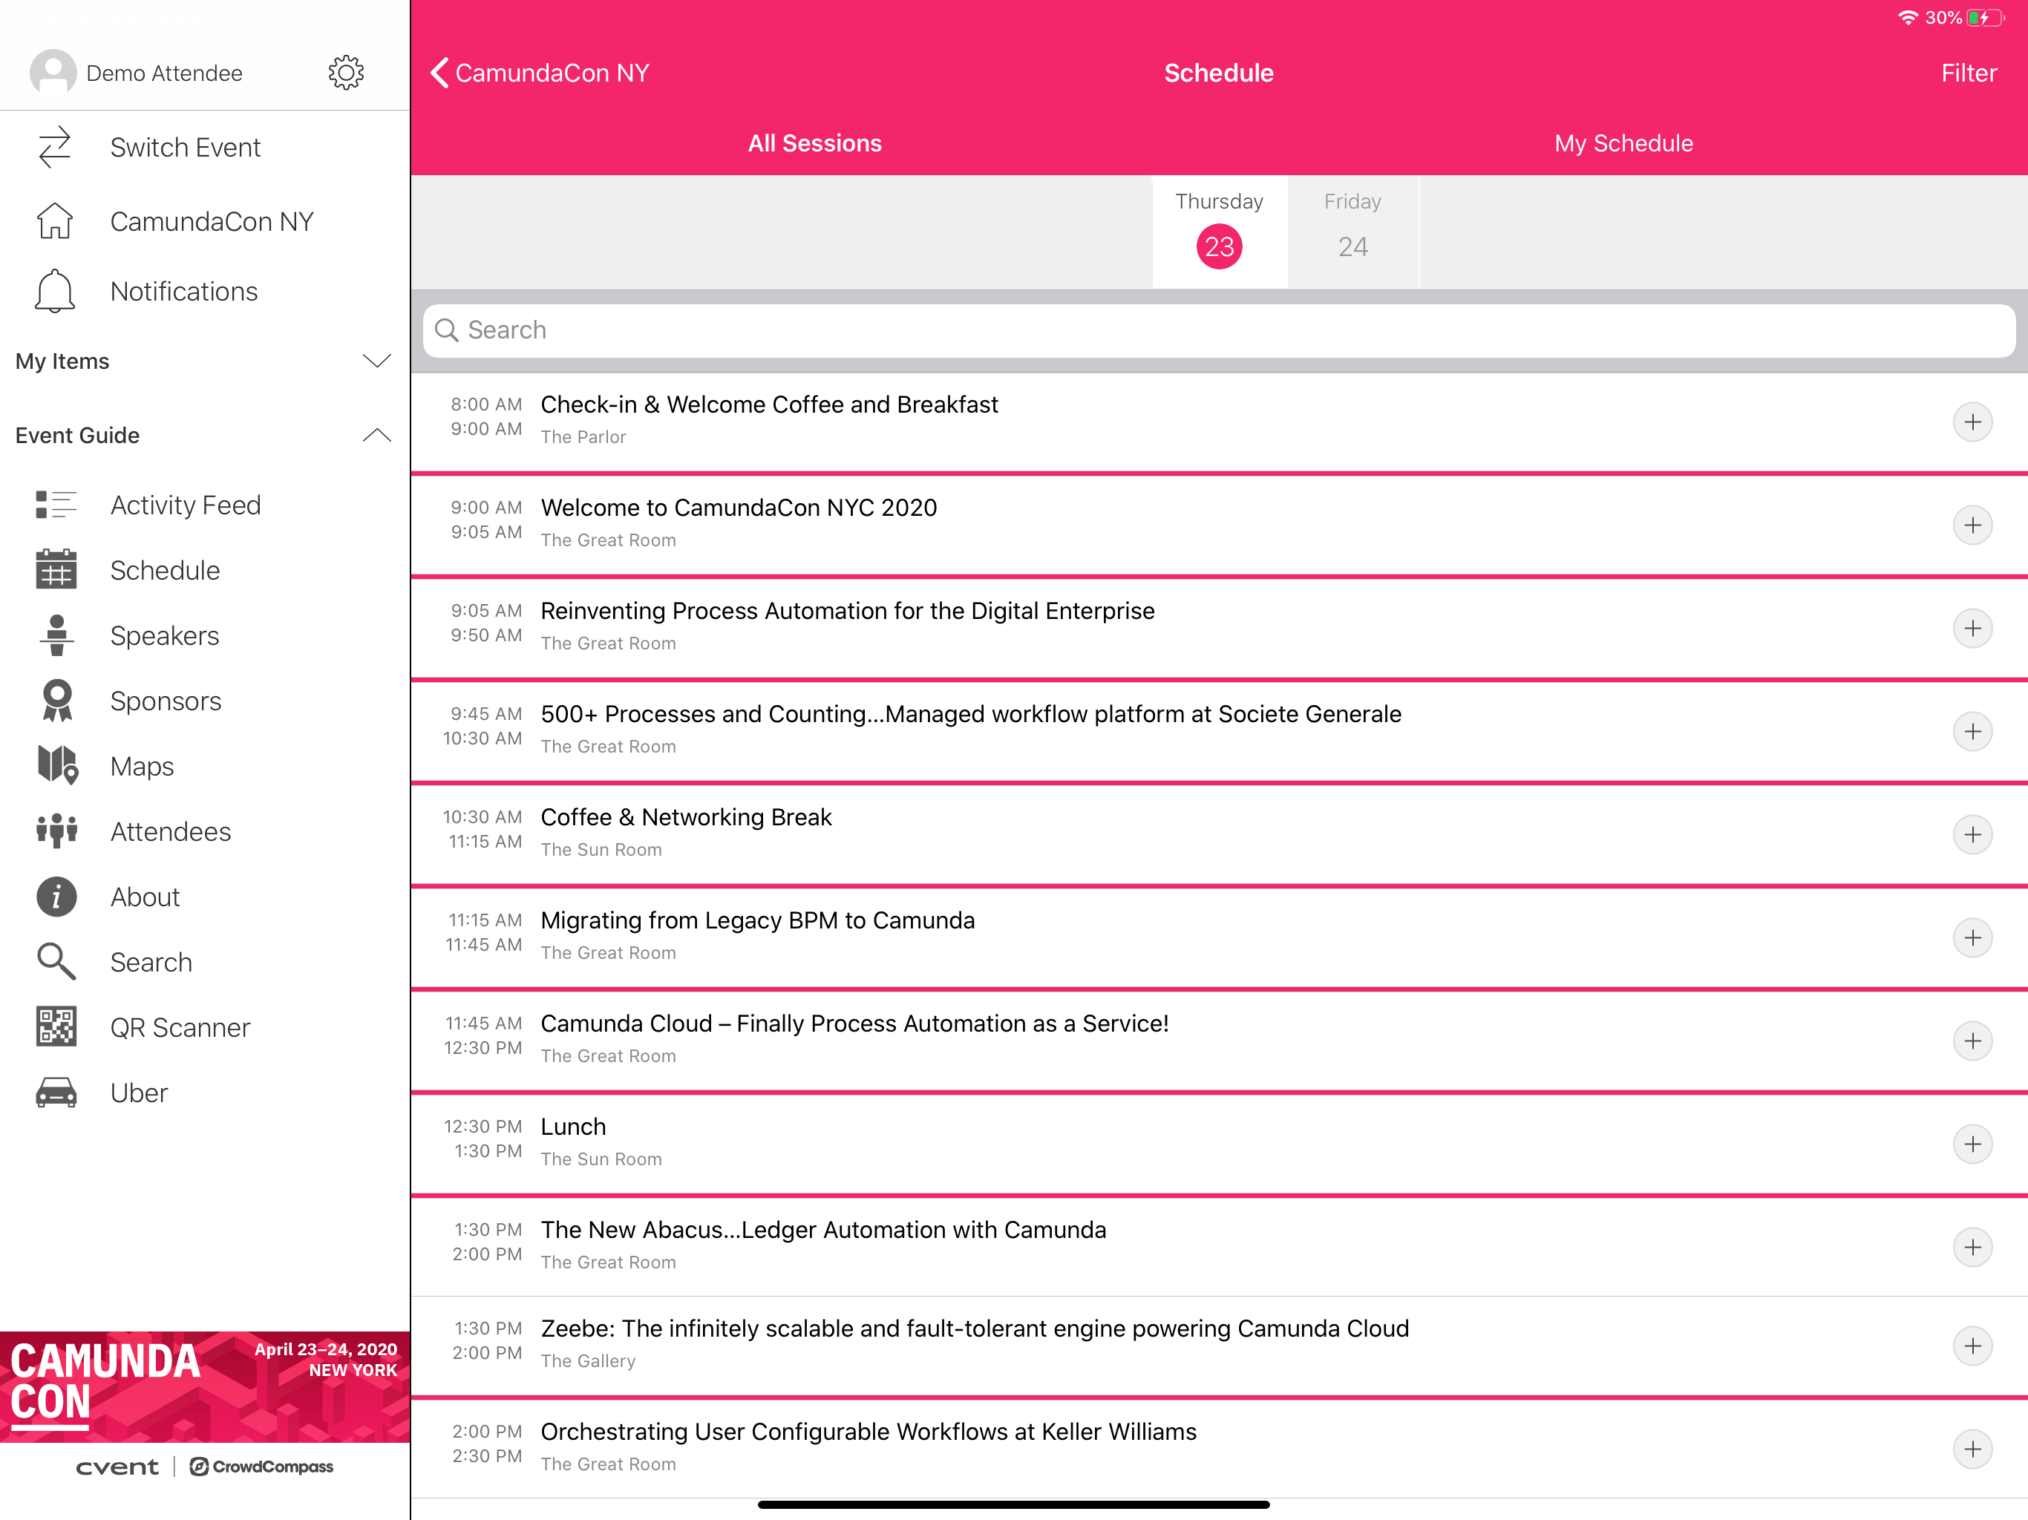Open 500+ Processes and Counting session title
Viewport: 2028px width, 1520px height.
tap(971, 714)
